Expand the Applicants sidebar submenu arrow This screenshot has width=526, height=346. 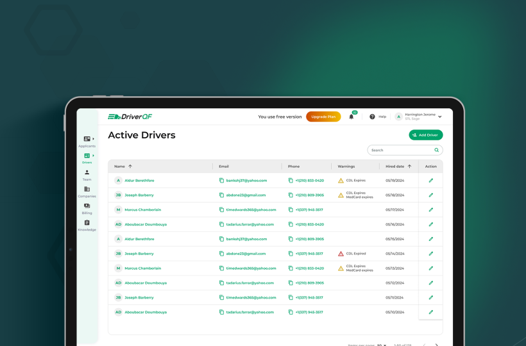(x=94, y=138)
